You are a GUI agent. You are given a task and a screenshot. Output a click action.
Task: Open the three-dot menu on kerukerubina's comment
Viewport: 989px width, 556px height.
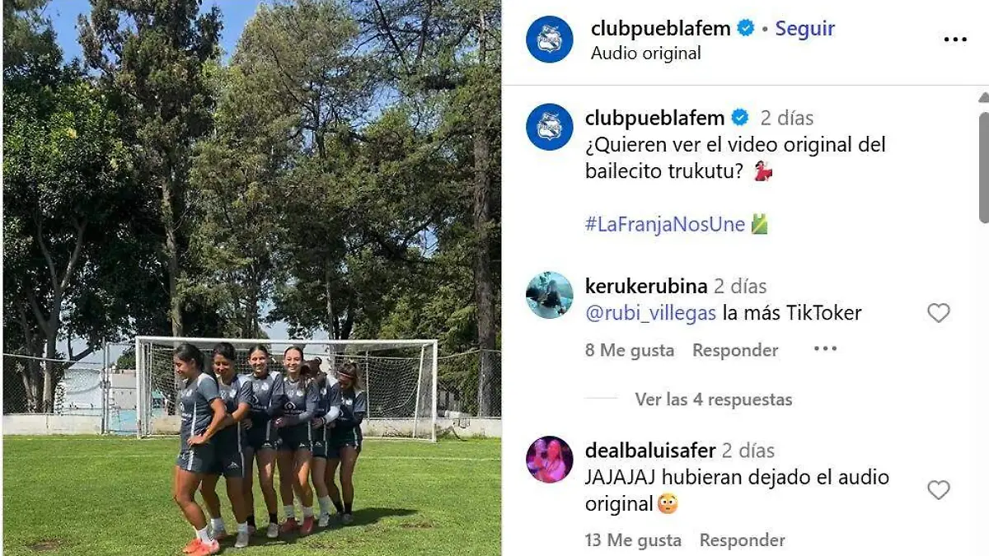pyautogui.click(x=825, y=349)
